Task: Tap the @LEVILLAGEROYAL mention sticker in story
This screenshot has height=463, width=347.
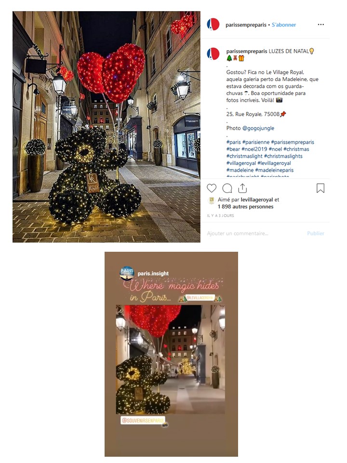Action: pyautogui.click(x=200, y=298)
